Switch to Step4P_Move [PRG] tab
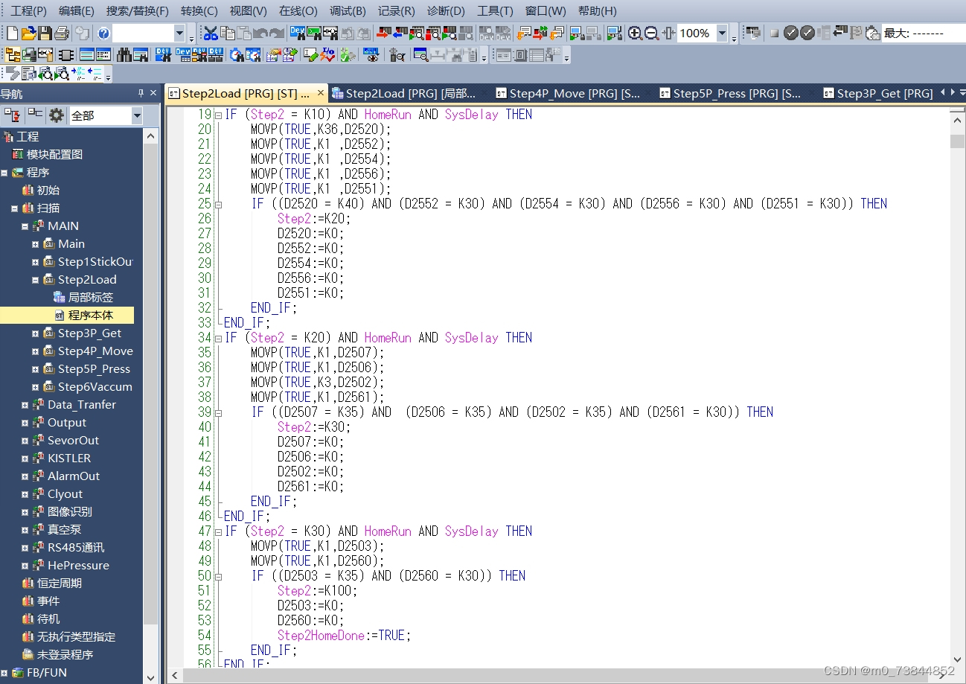Viewport: 966px width, 684px height. (568, 93)
